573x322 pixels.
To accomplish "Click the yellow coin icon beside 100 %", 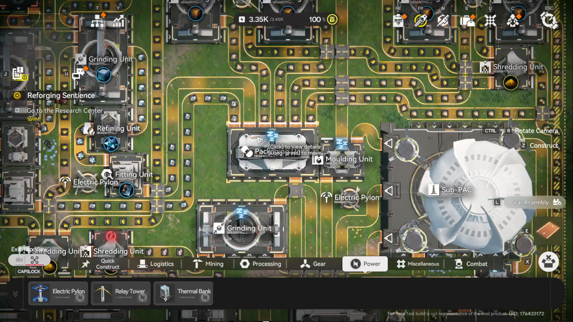I will [332, 19].
